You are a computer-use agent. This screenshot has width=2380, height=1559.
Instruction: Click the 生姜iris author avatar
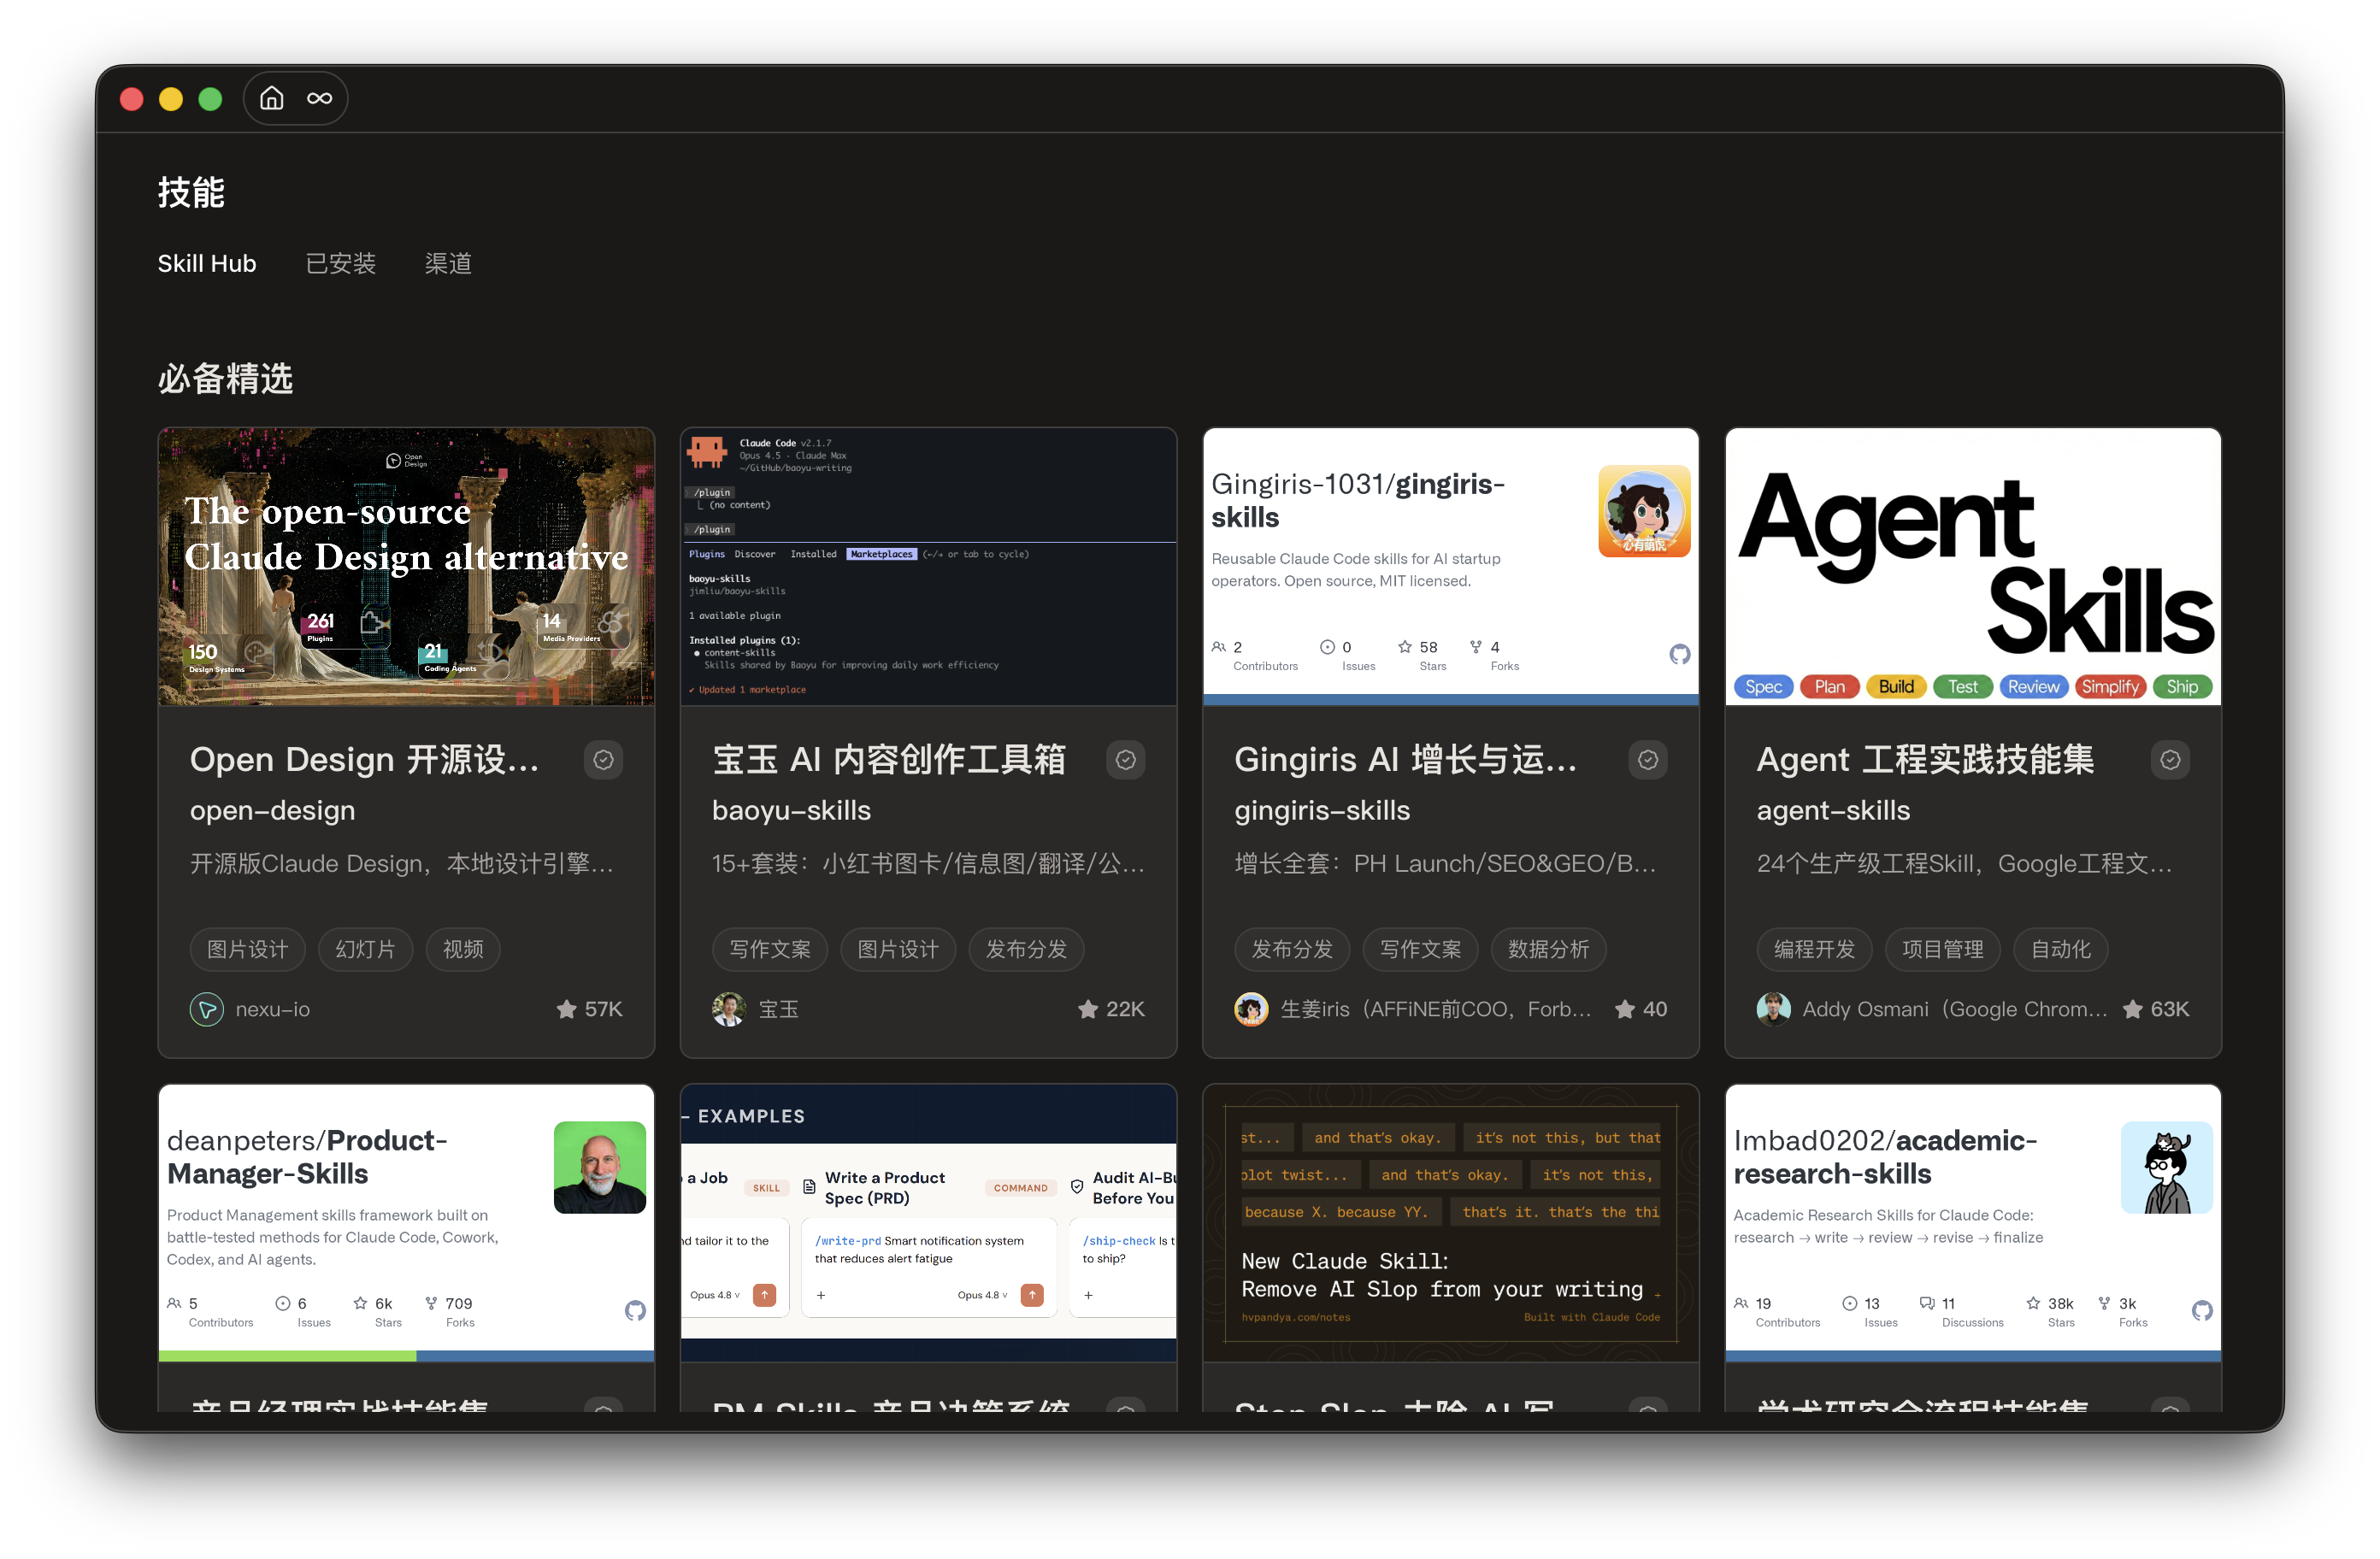pyautogui.click(x=1251, y=1009)
